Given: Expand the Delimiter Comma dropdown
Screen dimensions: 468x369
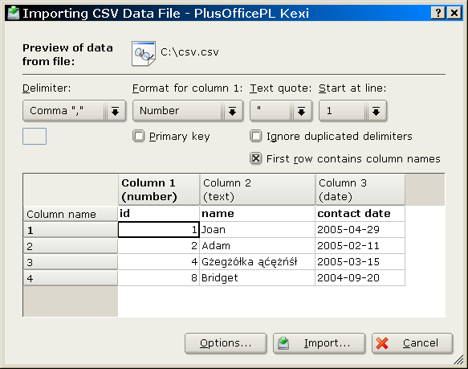Looking at the screenshot, I should click(x=75, y=111).
